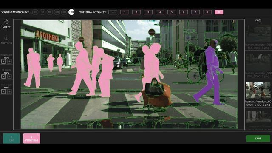Image resolution: width=272 pixels, height=153 pixels.
Task: Click the red no-entry sign in image
Action: click(152, 32)
